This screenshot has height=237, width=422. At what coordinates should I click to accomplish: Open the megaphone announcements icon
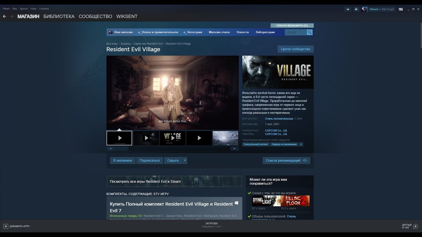tap(347, 9)
